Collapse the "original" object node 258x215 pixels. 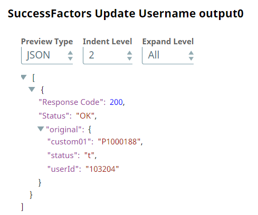[x=41, y=129]
